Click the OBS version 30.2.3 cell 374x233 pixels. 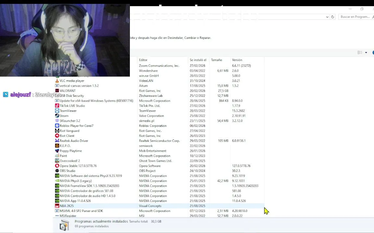(x=236, y=171)
